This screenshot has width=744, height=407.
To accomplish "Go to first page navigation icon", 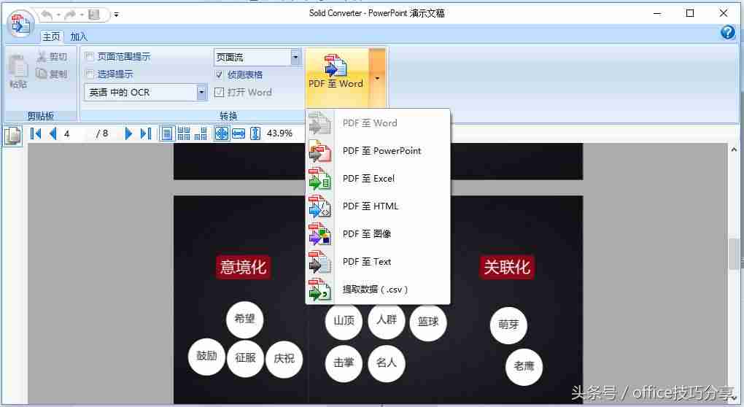I will coord(36,133).
